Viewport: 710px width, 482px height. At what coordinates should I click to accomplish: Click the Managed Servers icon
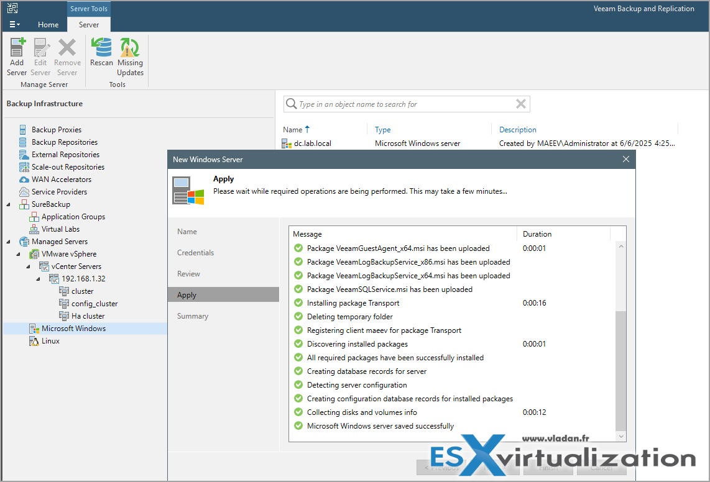coord(24,242)
